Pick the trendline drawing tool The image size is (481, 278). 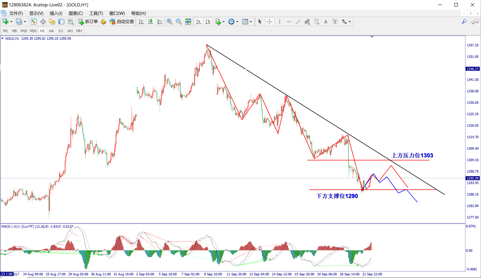[x=298, y=22]
